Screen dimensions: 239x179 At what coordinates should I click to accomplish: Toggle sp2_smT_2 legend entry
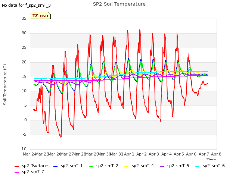(x=104, y=166)
